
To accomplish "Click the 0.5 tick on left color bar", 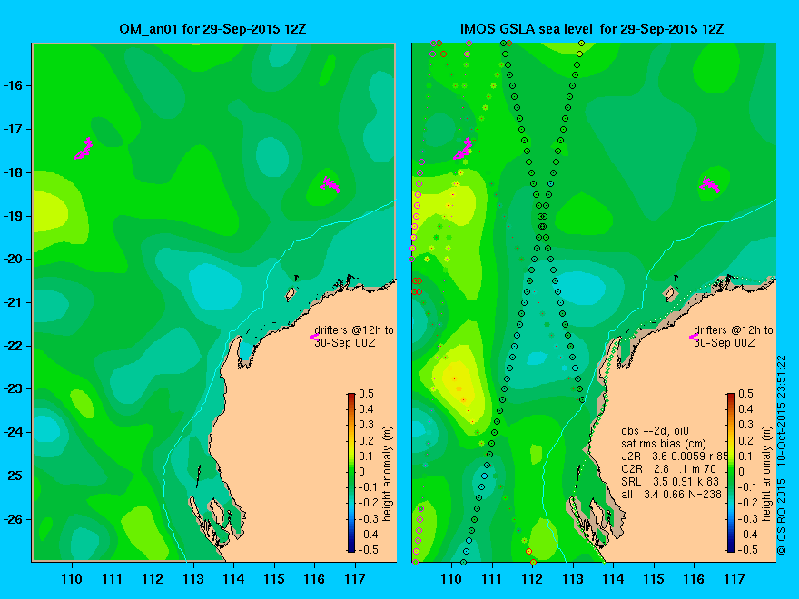I will [x=367, y=394].
